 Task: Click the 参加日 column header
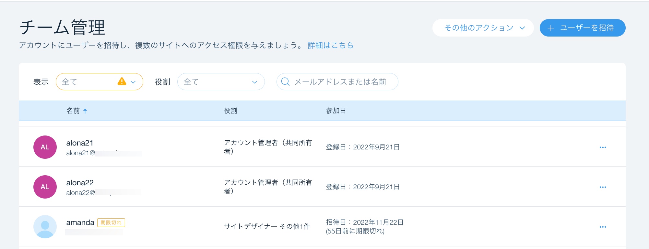coord(336,111)
